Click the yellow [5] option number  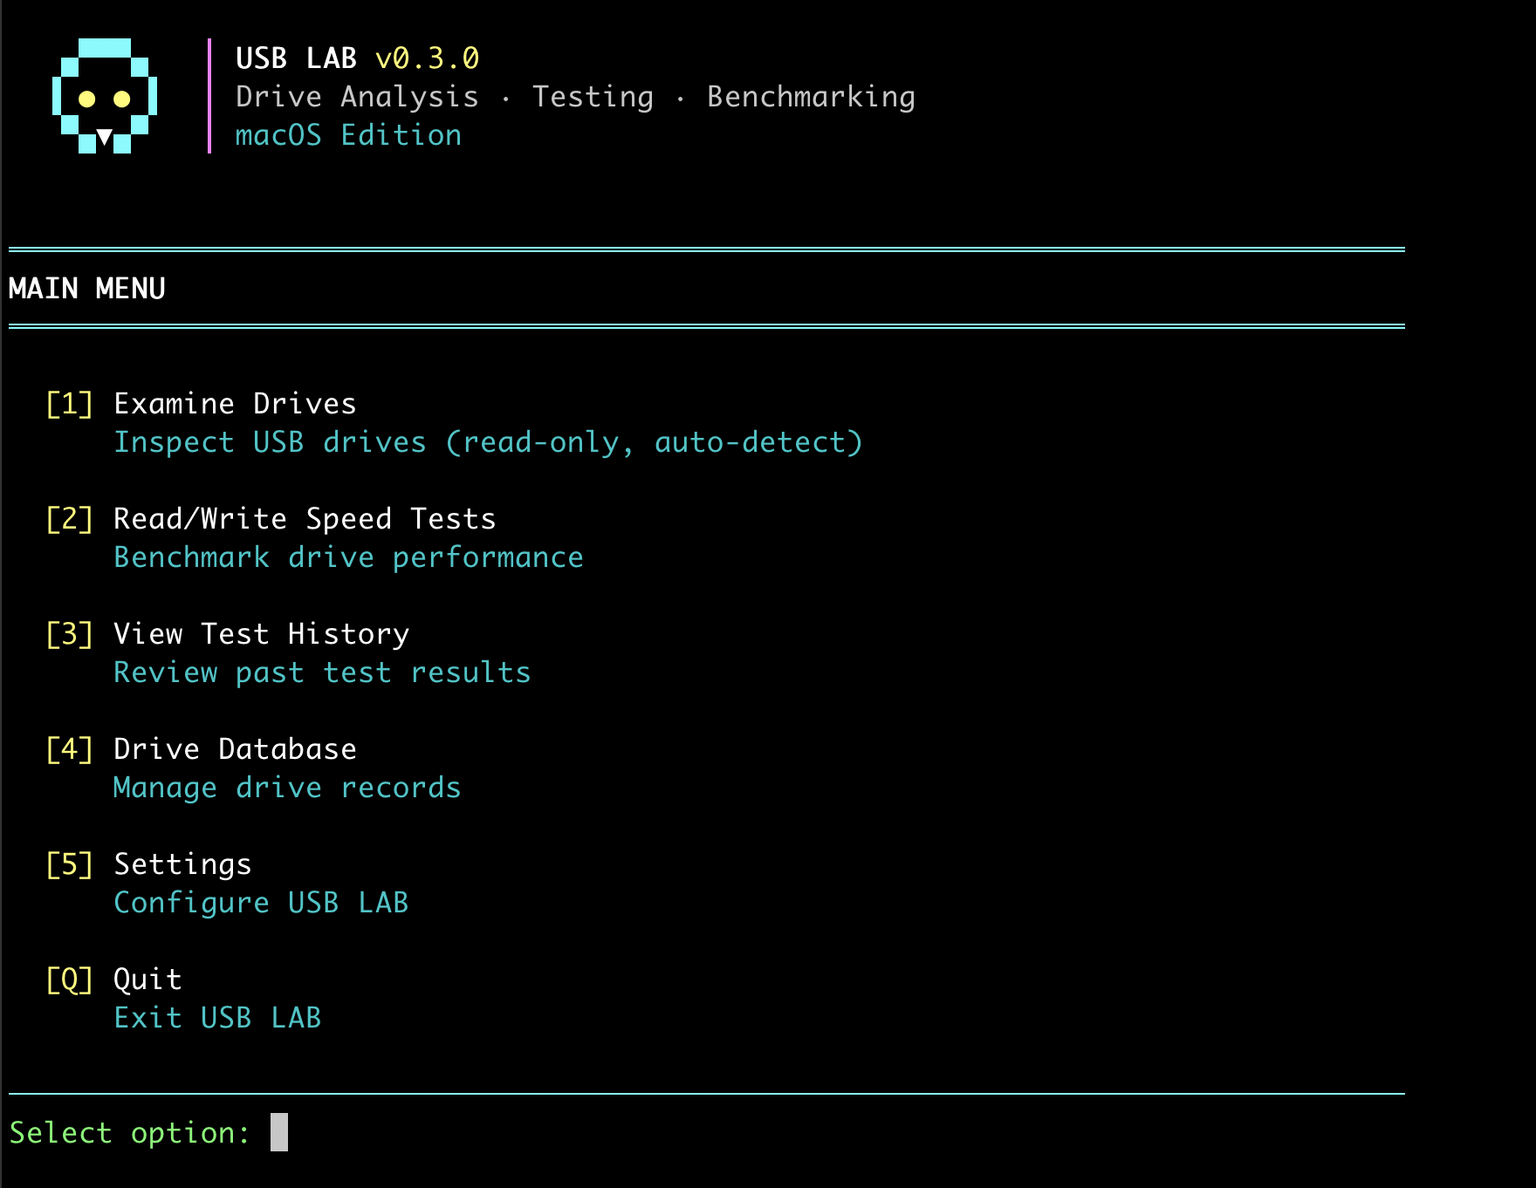pyautogui.click(x=69, y=864)
